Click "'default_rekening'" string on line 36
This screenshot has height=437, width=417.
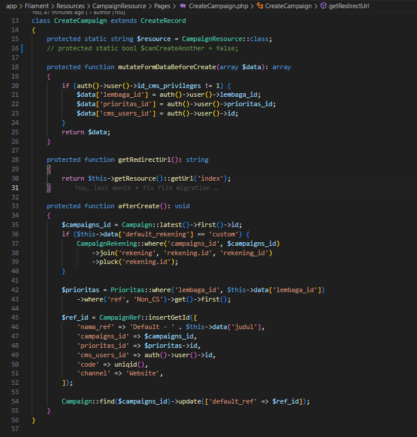157,234
